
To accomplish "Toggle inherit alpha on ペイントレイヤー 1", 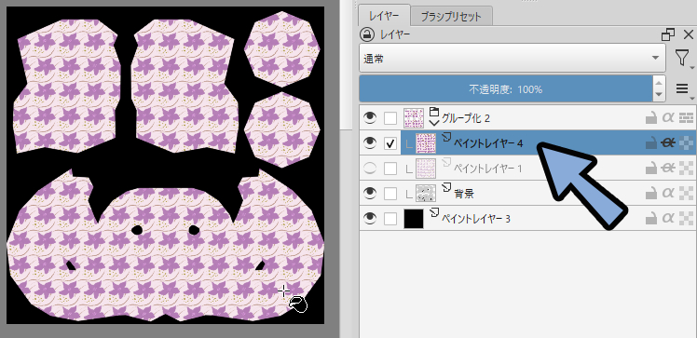I will (x=668, y=169).
